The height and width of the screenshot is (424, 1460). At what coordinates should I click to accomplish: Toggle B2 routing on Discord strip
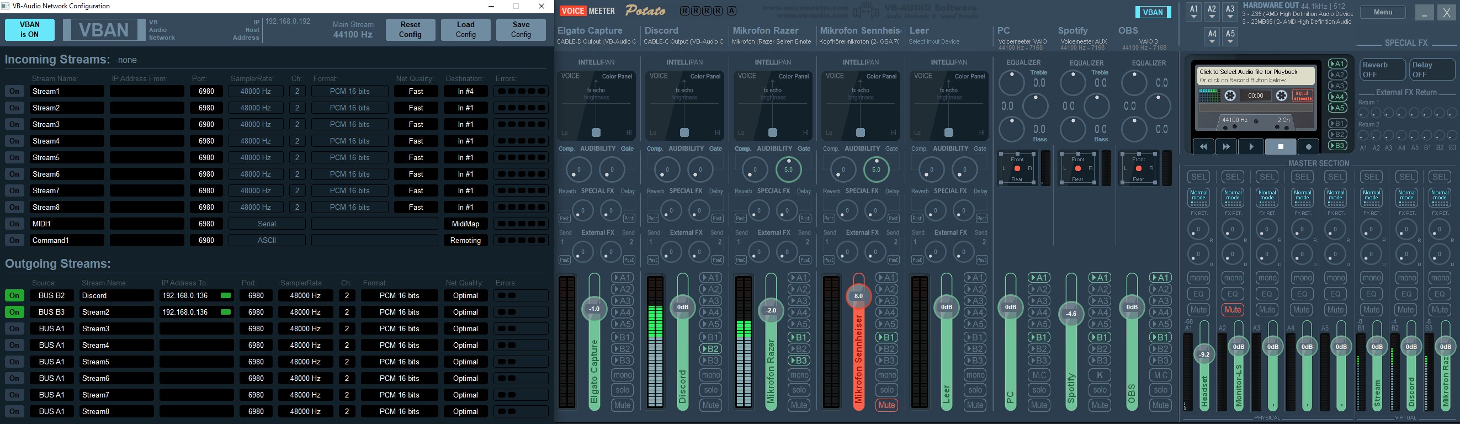point(710,348)
